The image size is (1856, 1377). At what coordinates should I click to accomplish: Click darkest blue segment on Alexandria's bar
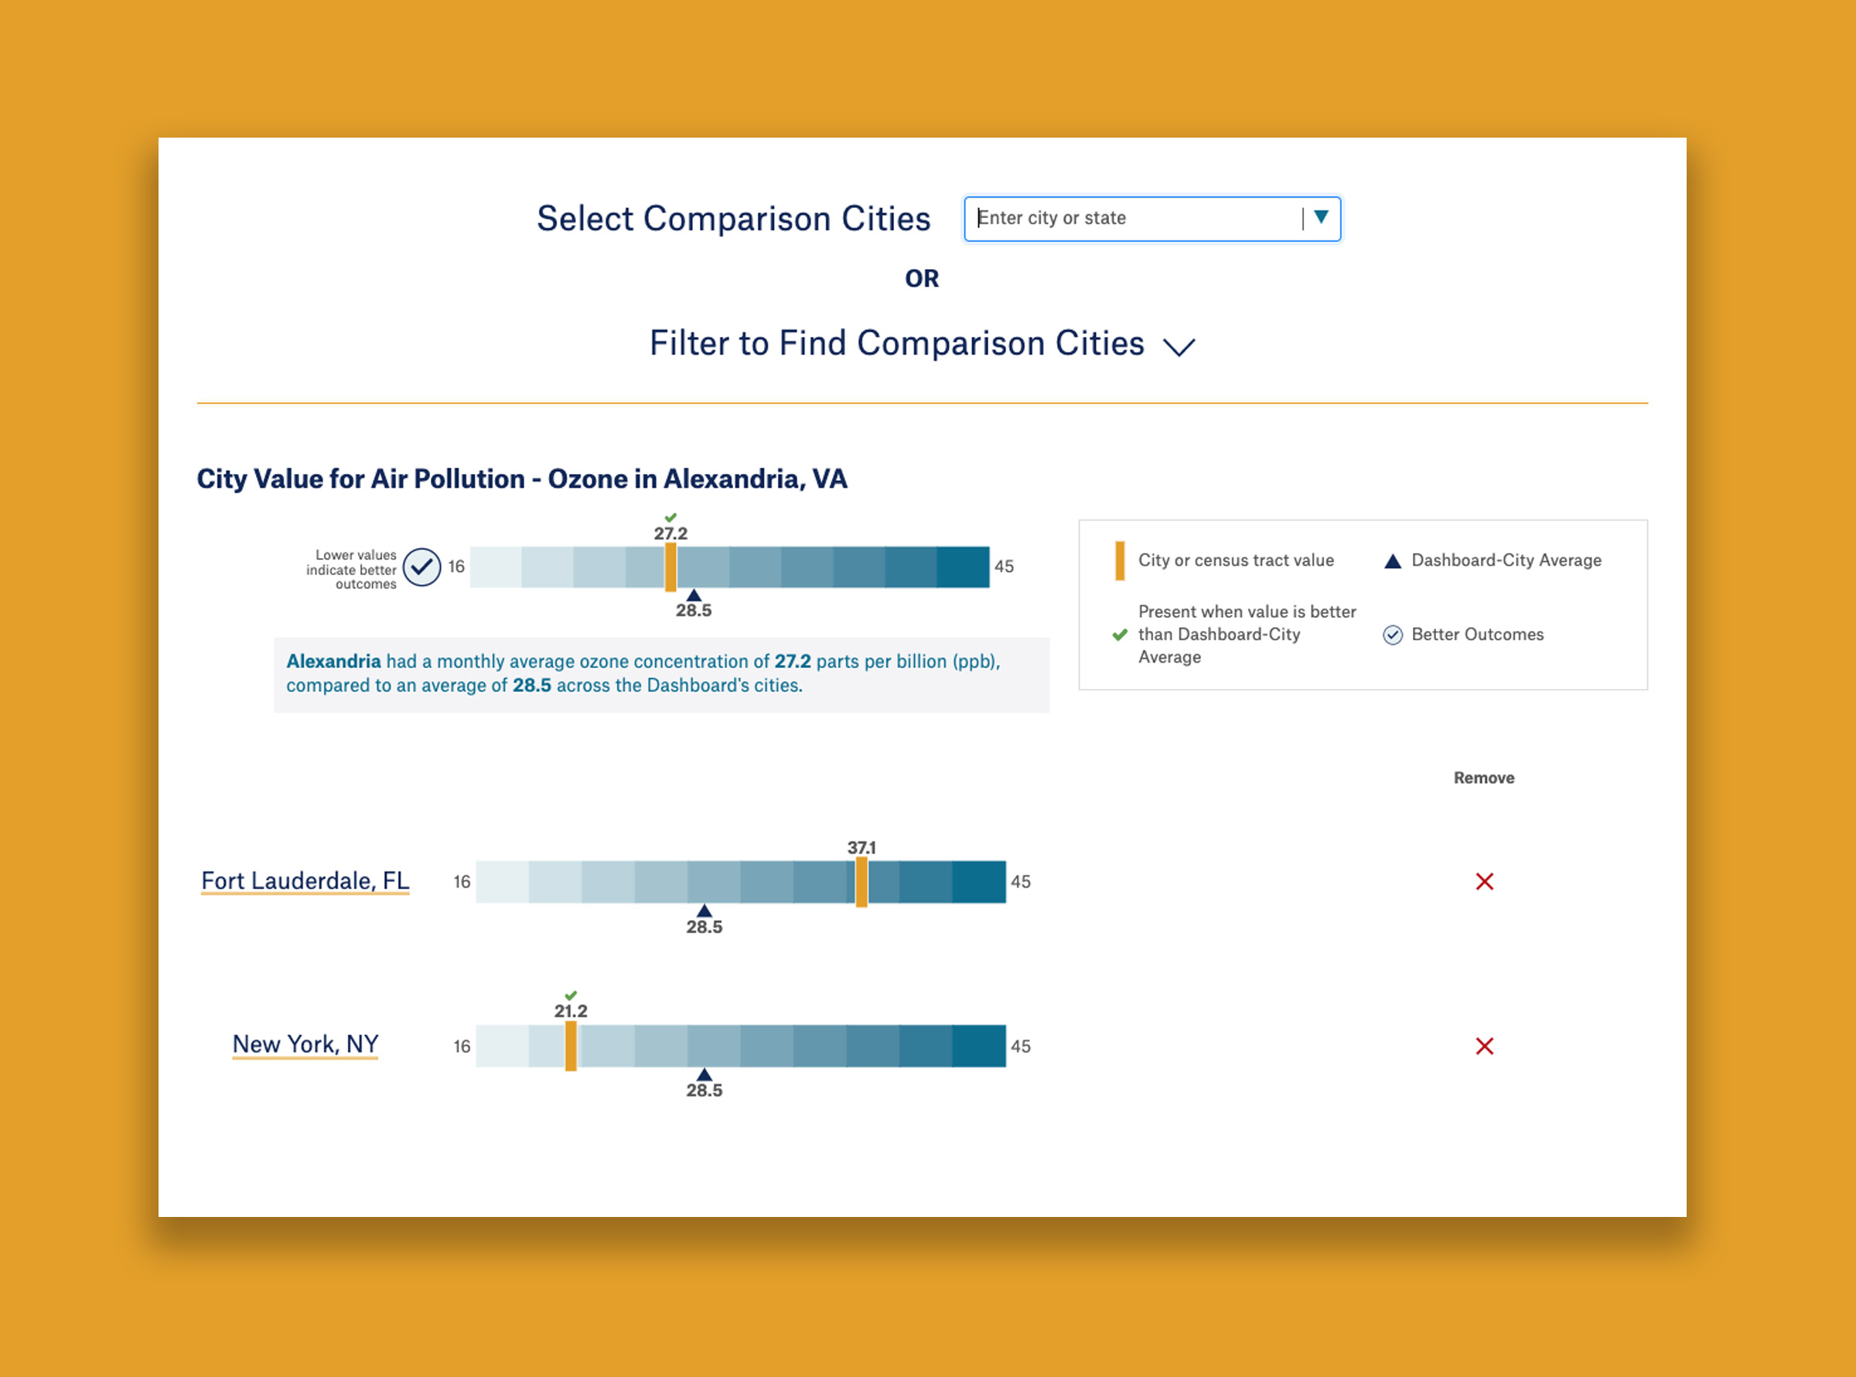click(963, 567)
